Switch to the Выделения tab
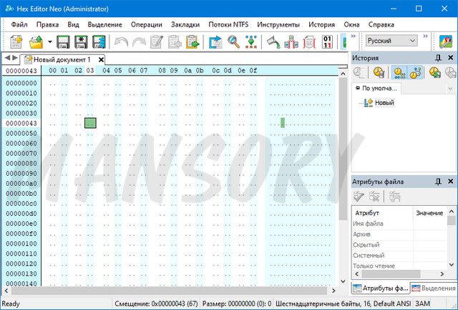Image resolution: width=458 pixels, height=310 pixels. coord(434,288)
